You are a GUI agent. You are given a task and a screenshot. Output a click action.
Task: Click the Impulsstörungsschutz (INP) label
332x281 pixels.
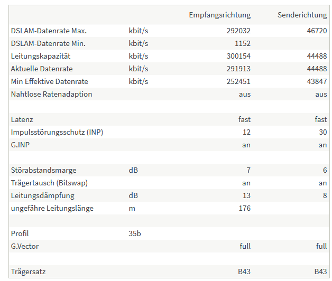[57, 133]
